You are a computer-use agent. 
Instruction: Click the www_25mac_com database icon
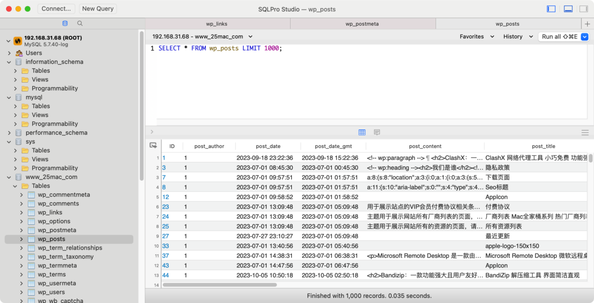[x=19, y=177]
